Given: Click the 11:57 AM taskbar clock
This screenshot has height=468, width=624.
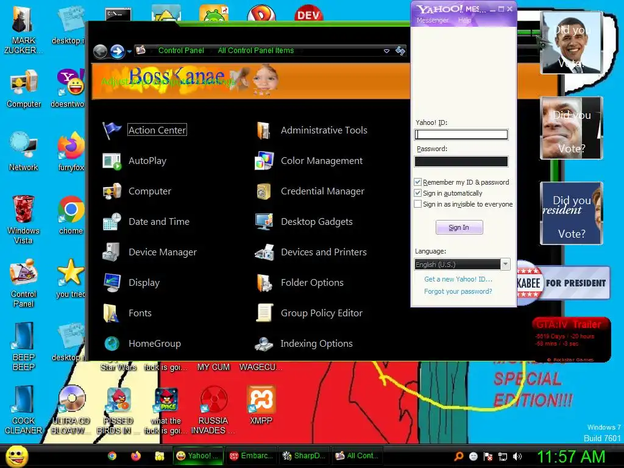Looking at the screenshot, I should click(570, 456).
